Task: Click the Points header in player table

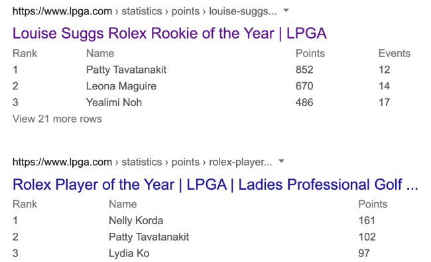Action: point(373,204)
